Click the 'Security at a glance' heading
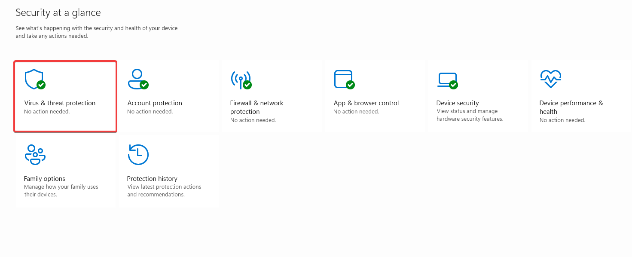Image resolution: width=632 pixels, height=257 pixels. [x=58, y=13]
